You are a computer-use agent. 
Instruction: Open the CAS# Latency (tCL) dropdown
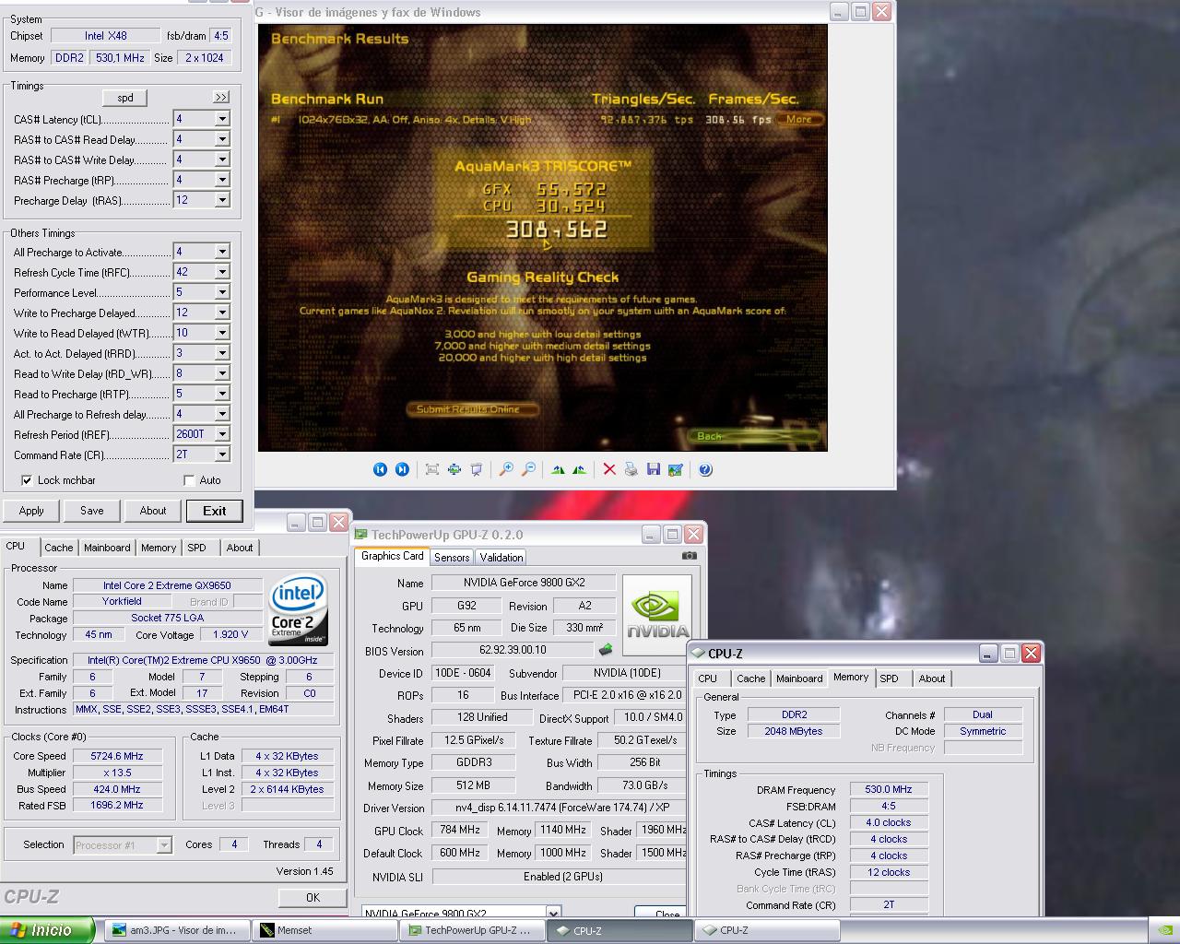tap(222, 119)
